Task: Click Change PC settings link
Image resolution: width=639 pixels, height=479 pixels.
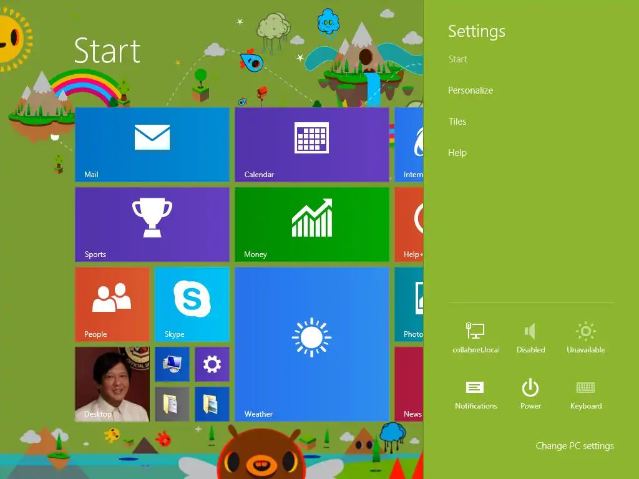Action: click(575, 446)
